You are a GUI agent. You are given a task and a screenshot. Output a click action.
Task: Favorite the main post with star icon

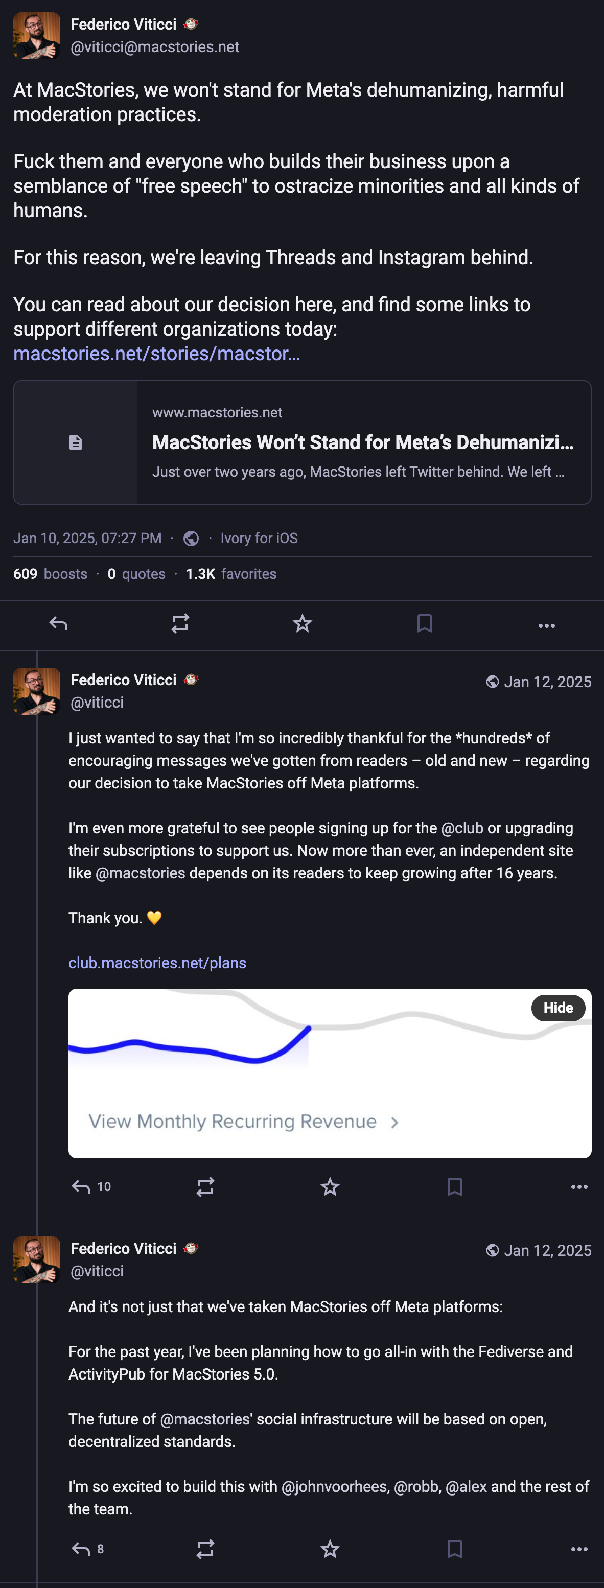302,624
